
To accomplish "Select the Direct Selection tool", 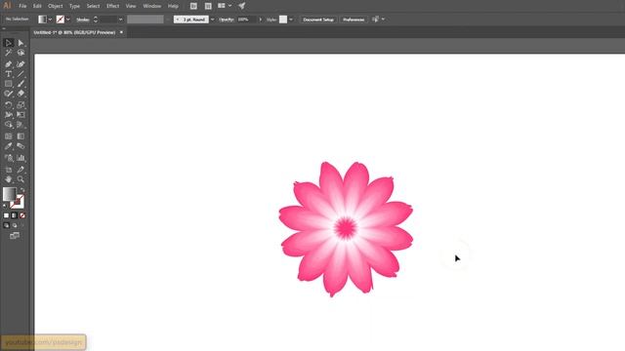I will click(21, 43).
